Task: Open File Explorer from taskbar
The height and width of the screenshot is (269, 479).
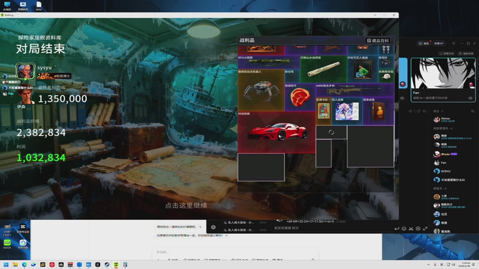Action: click(x=15, y=264)
